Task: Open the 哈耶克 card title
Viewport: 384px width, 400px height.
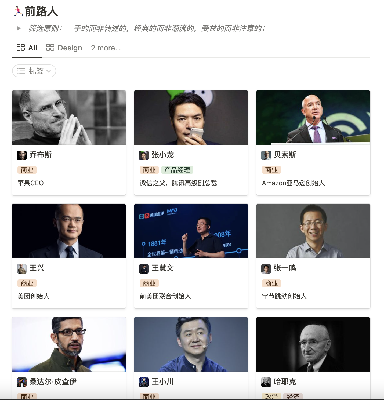Action: coord(285,381)
